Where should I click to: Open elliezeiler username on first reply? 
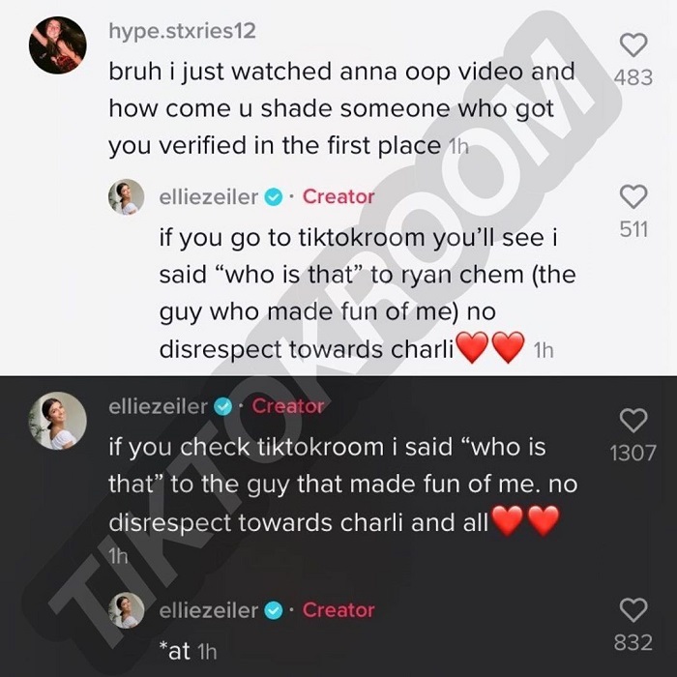(209, 197)
